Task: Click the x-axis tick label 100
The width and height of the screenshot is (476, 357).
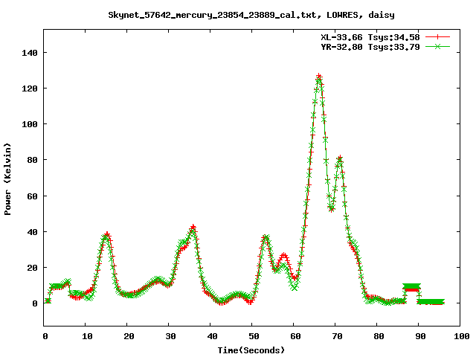Action: pyautogui.click(x=462, y=336)
